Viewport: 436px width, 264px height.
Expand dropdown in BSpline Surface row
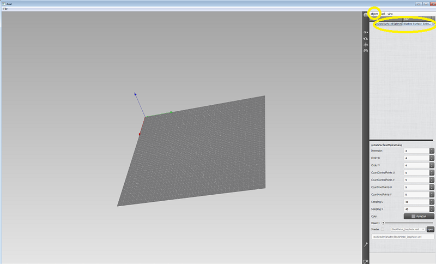(434, 24)
